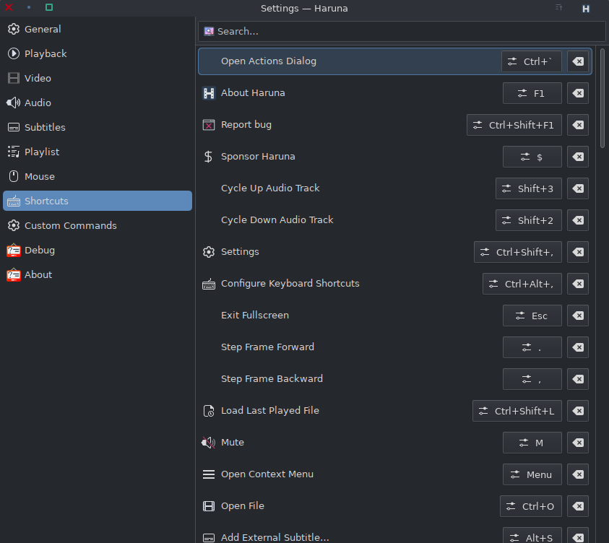The width and height of the screenshot is (609, 543).
Task: Clear the Mute shortcut with its backspace icon
Action: (578, 443)
